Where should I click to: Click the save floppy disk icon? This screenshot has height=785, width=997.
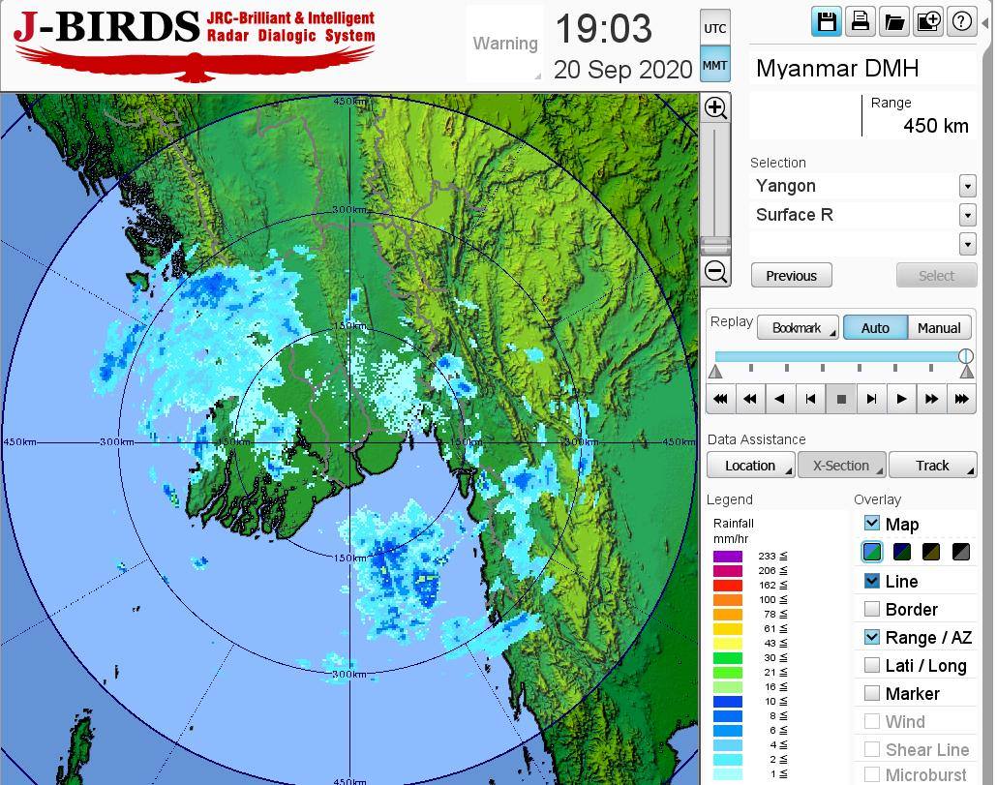[x=827, y=21]
